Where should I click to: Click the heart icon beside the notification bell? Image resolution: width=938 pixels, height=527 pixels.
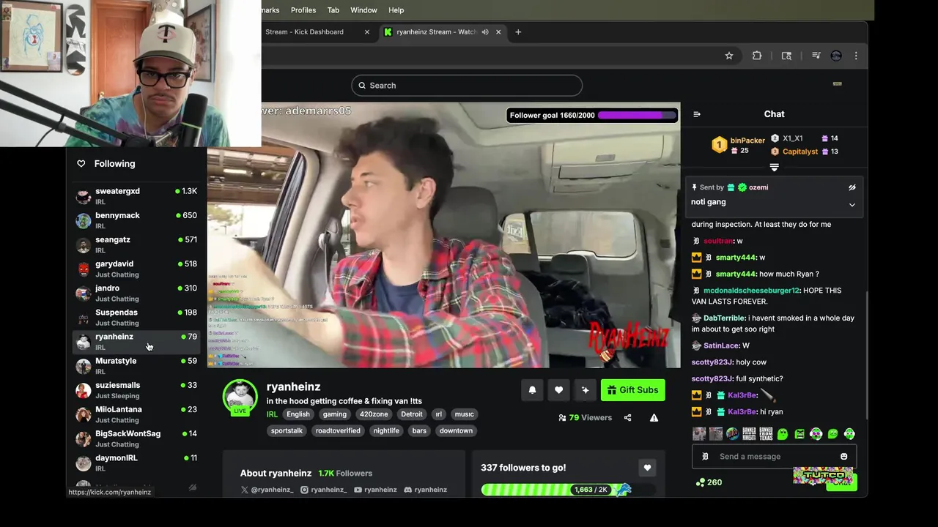point(558,390)
